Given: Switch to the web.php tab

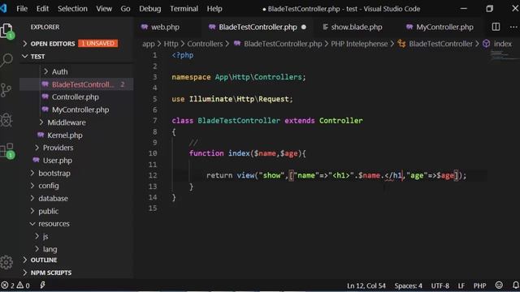Looking at the screenshot, I should tap(165, 27).
